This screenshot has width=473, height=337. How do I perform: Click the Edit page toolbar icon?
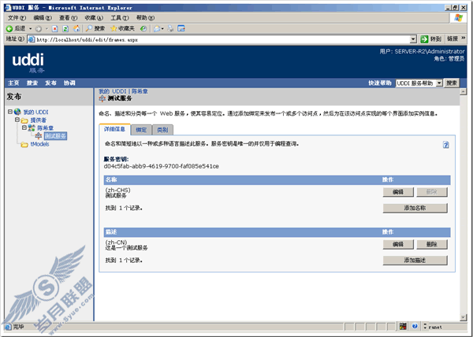[181, 28]
